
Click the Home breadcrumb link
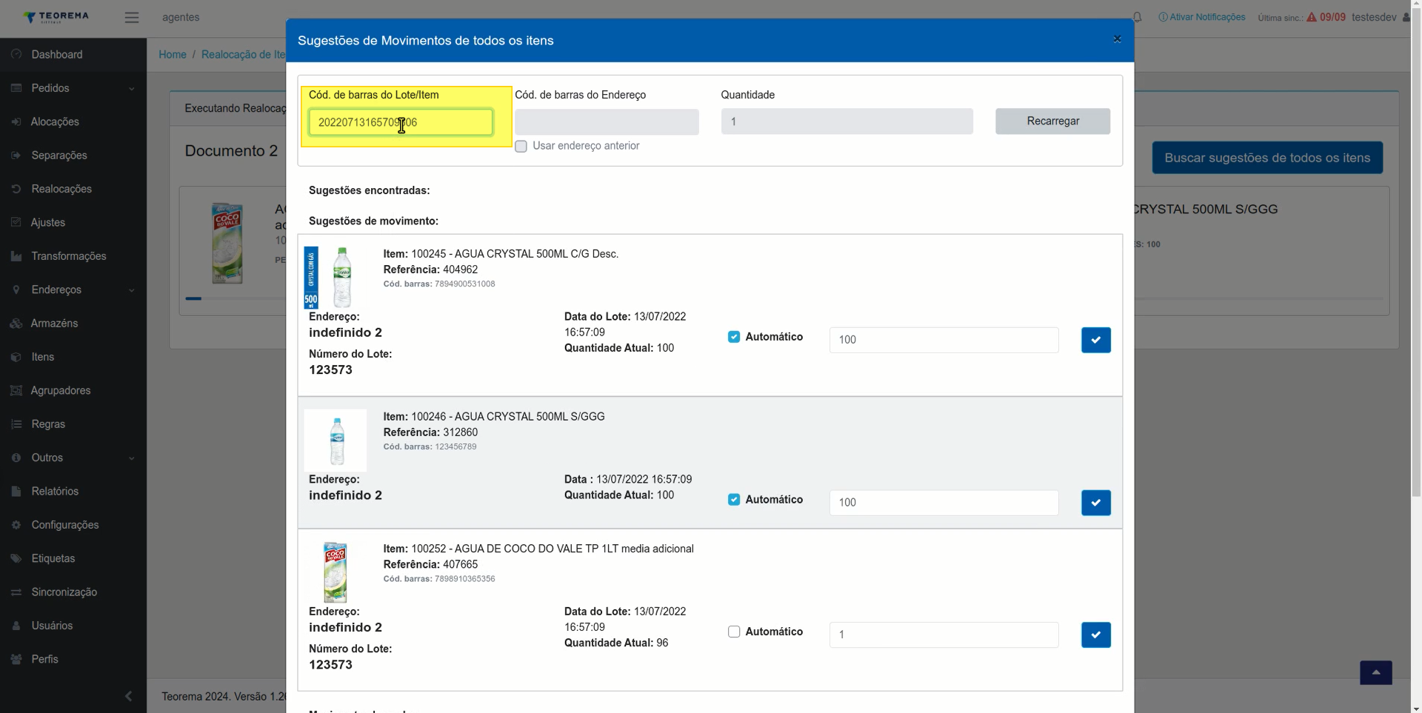tap(173, 55)
